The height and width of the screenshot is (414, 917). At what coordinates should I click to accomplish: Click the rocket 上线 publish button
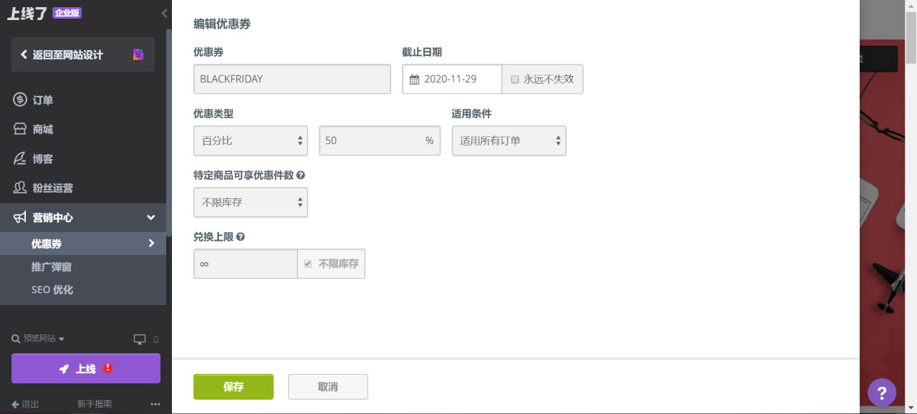(85, 368)
